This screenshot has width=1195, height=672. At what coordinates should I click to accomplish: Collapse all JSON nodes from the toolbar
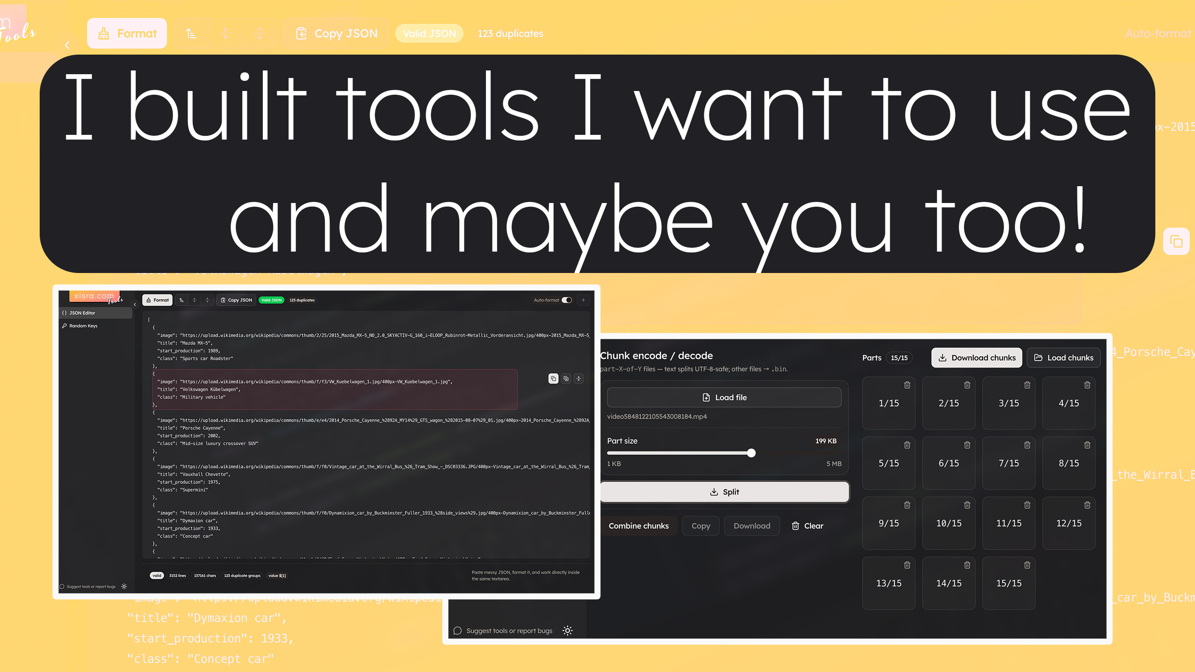click(x=194, y=300)
